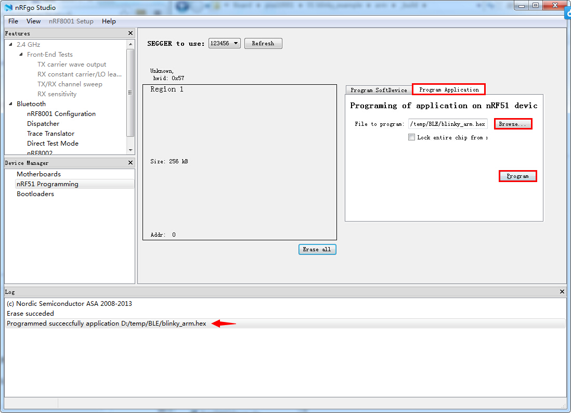Close the Features panel

click(x=131, y=33)
